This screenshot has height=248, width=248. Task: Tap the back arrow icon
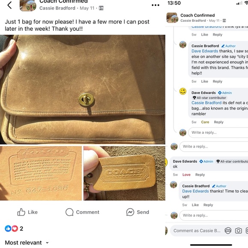pos(9,5)
